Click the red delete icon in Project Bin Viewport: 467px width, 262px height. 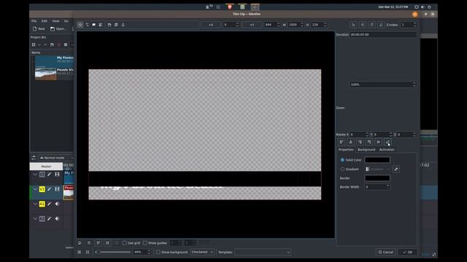58,45
